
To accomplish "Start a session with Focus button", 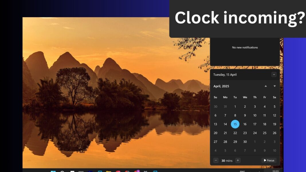I will click(x=269, y=161).
